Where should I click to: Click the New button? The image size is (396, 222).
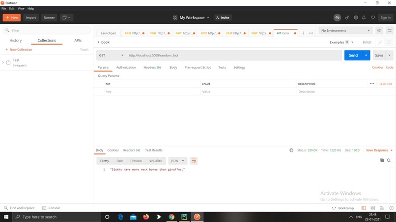click(x=12, y=18)
